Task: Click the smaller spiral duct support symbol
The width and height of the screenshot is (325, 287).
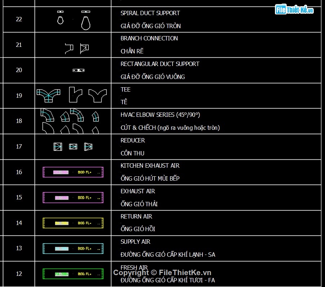Action: point(60,19)
